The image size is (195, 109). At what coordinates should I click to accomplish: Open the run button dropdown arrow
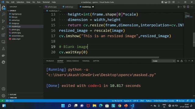click(181, 7)
